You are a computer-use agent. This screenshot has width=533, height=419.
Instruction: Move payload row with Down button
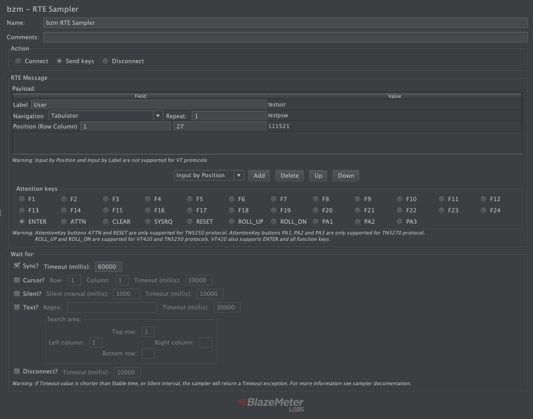coord(346,176)
